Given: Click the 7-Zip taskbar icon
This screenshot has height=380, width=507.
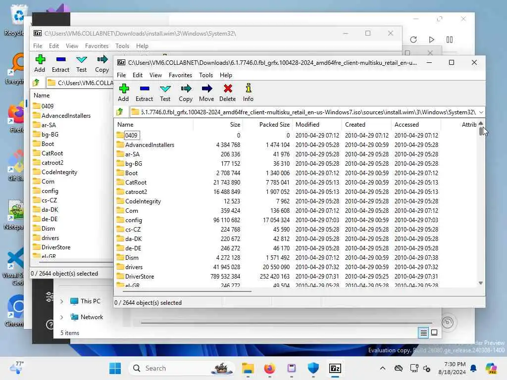Looking at the screenshot, I should click(x=335, y=368).
